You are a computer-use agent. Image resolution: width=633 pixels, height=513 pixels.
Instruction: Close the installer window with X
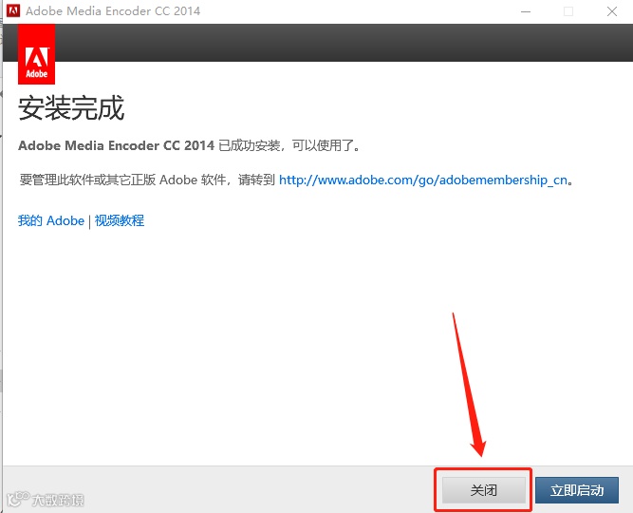[612, 11]
